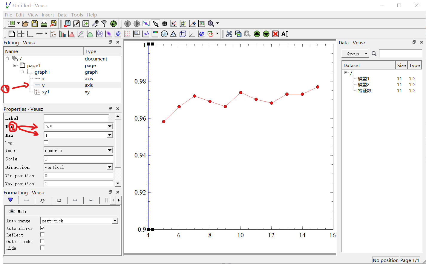Switch to the xy formatting tab
The image size is (426, 264).
(x=43, y=200)
